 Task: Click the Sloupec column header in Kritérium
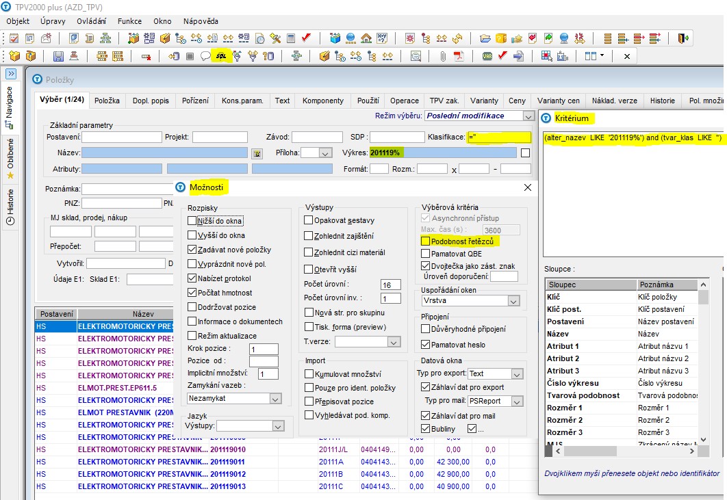(x=591, y=285)
